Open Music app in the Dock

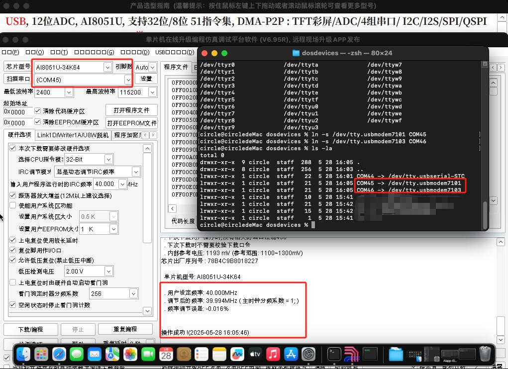click(273, 354)
